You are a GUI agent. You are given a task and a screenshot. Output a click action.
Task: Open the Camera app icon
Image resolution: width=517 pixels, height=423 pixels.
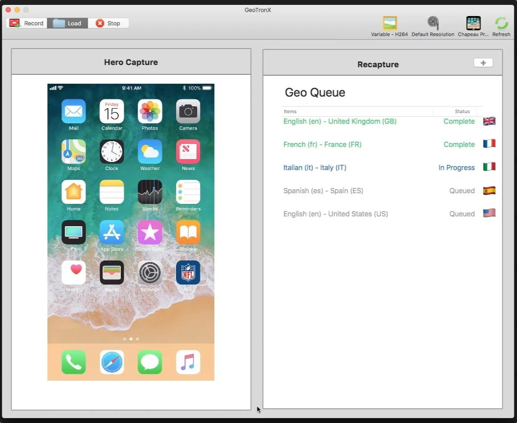point(188,111)
